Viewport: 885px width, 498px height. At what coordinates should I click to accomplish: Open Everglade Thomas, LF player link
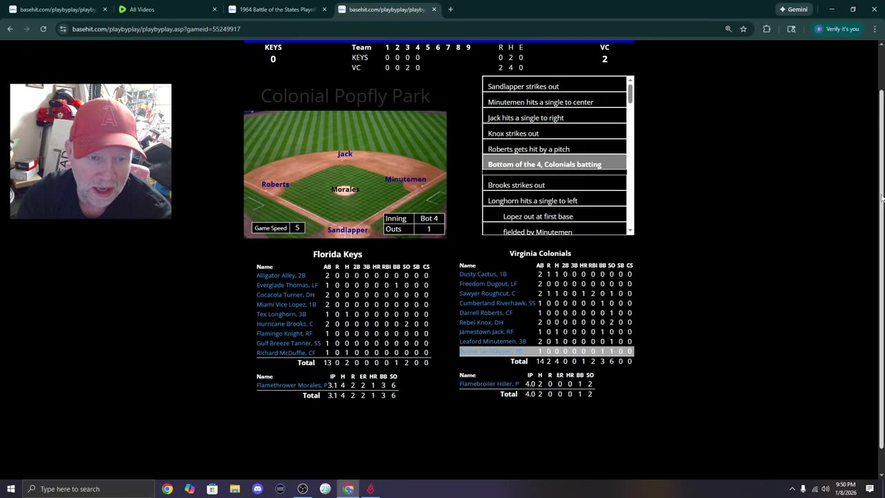point(287,285)
